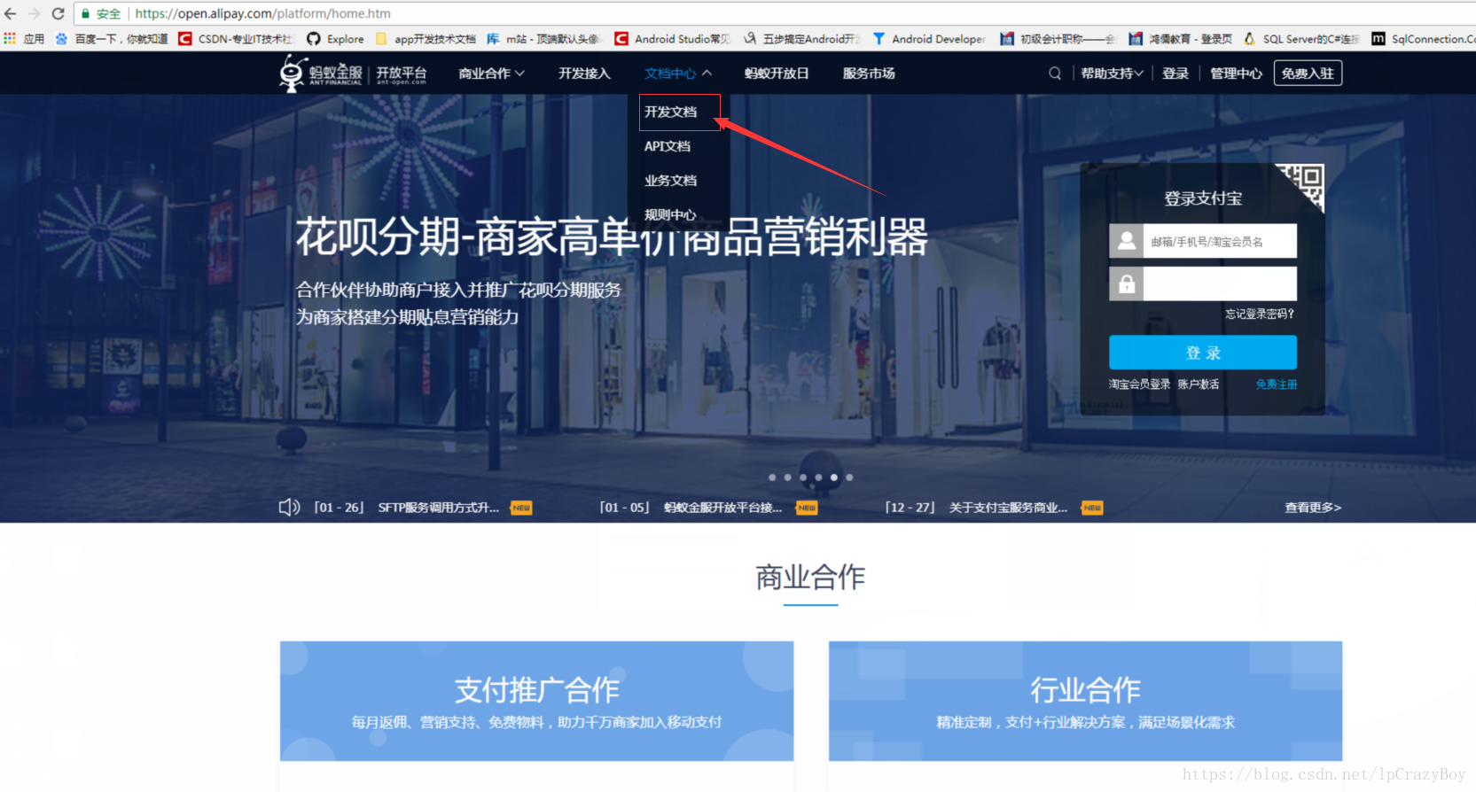Open the SQL Server bookmark

[1301, 39]
